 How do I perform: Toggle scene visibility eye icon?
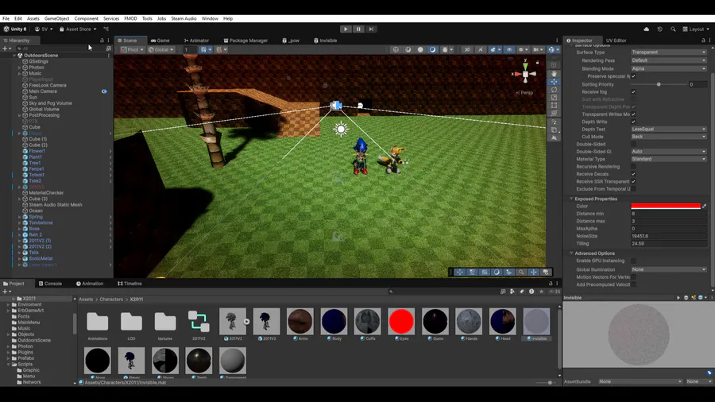[x=509, y=50]
